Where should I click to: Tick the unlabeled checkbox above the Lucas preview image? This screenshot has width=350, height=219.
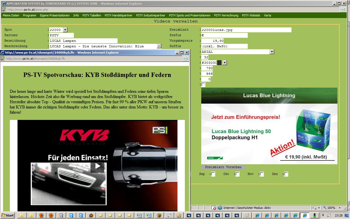point(203,85)
